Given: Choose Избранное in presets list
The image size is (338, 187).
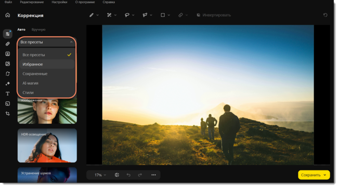Looking at the screenshot, I should (x=47, y=64).
